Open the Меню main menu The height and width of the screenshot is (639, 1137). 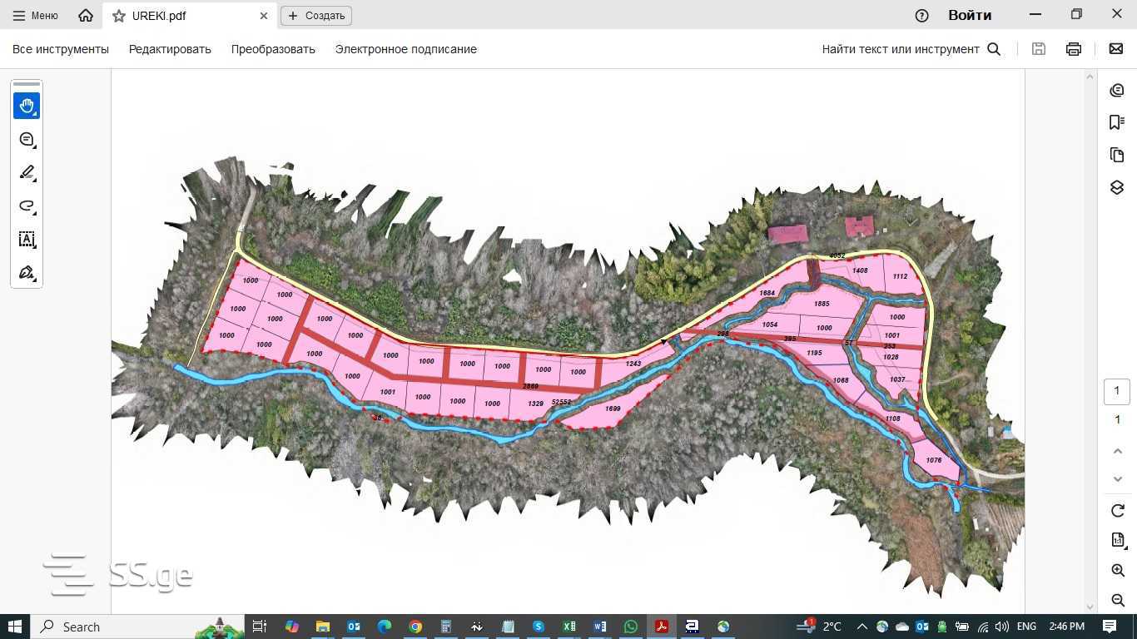[35, 16]
